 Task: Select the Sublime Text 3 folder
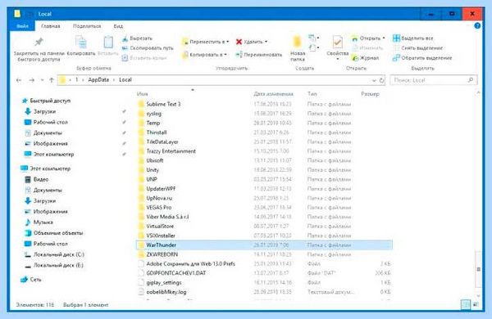(x=163, y=104)
